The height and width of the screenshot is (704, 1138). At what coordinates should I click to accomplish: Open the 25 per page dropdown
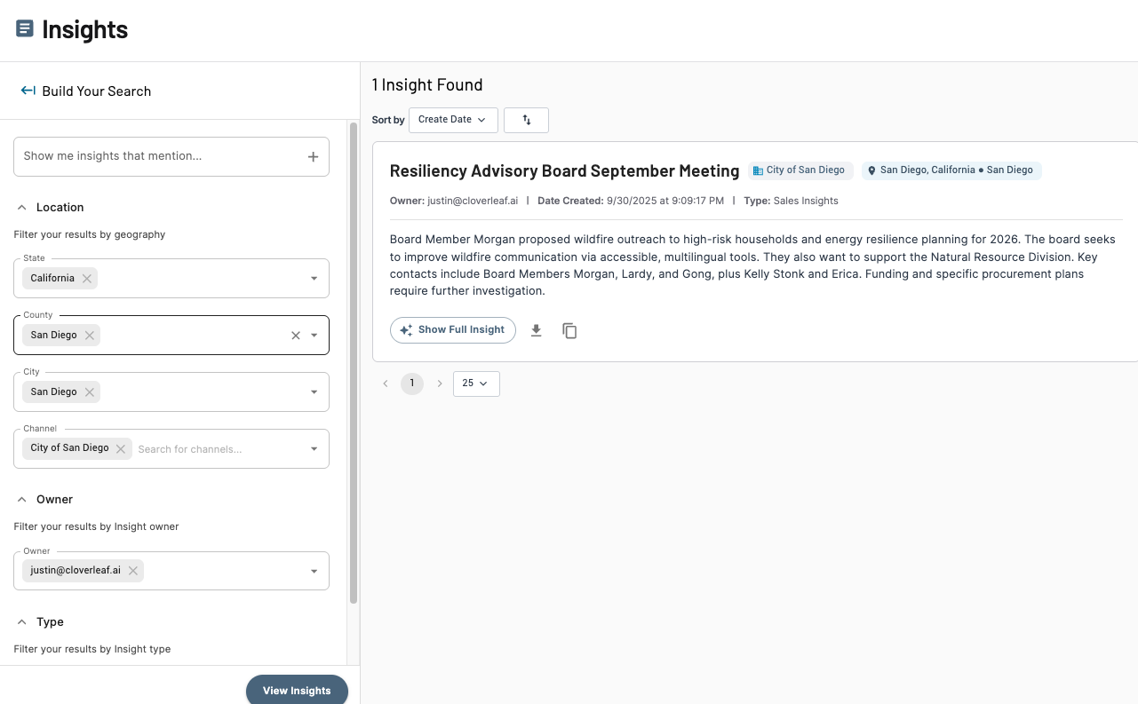point(475,384)
